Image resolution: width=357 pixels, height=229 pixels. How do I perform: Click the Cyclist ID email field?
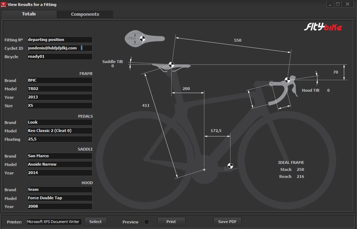(60, 48)
